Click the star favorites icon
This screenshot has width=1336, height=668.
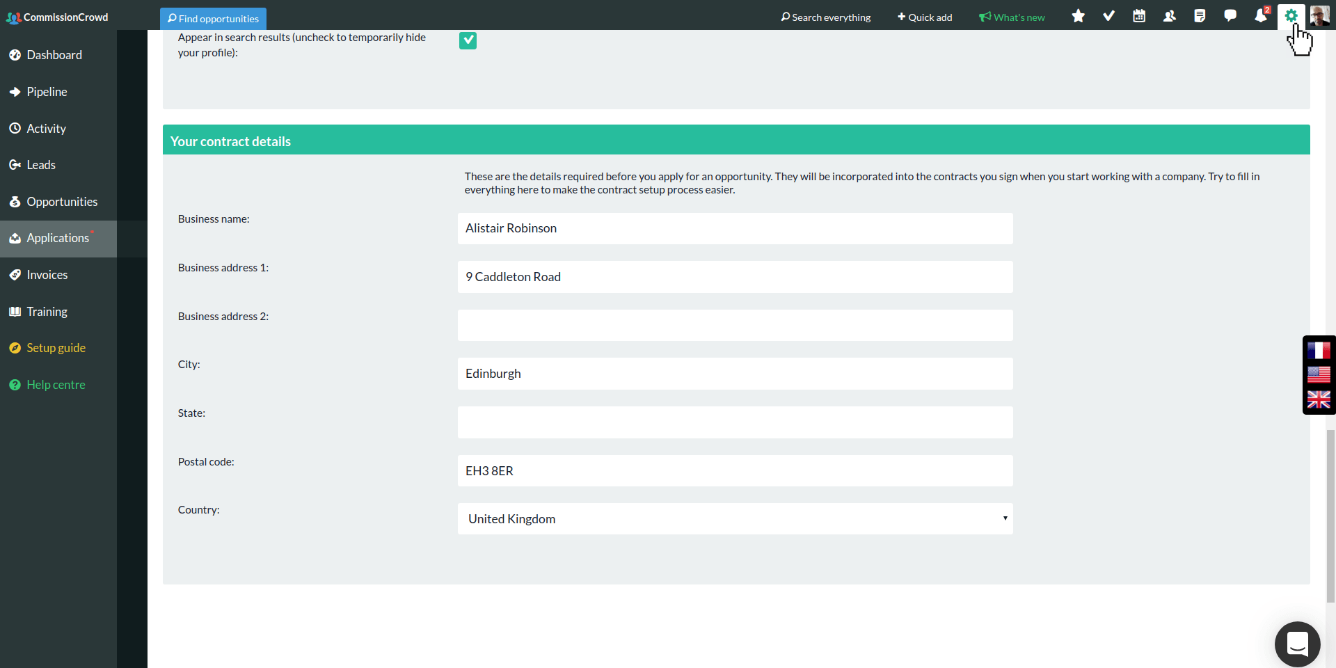point(1078,16)
